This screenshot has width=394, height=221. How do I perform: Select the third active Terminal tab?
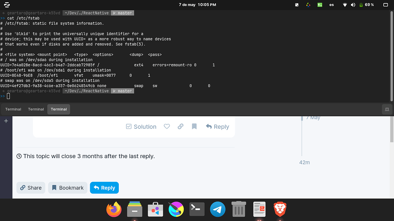tap(59, 109)
